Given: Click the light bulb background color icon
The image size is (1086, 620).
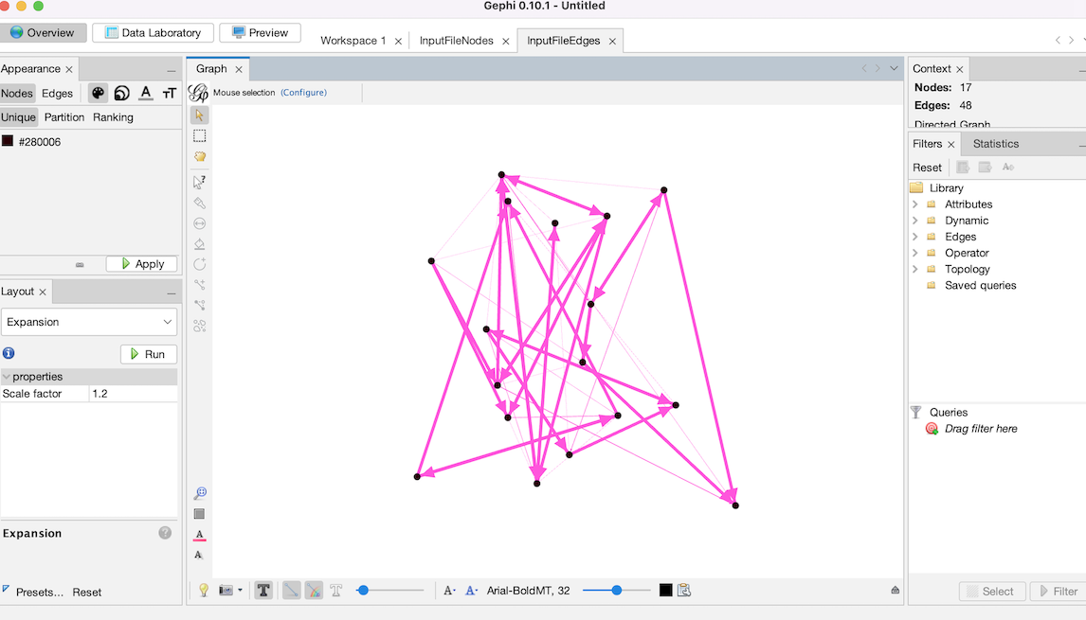Looking at the screenshot, I should coord(203,591).
